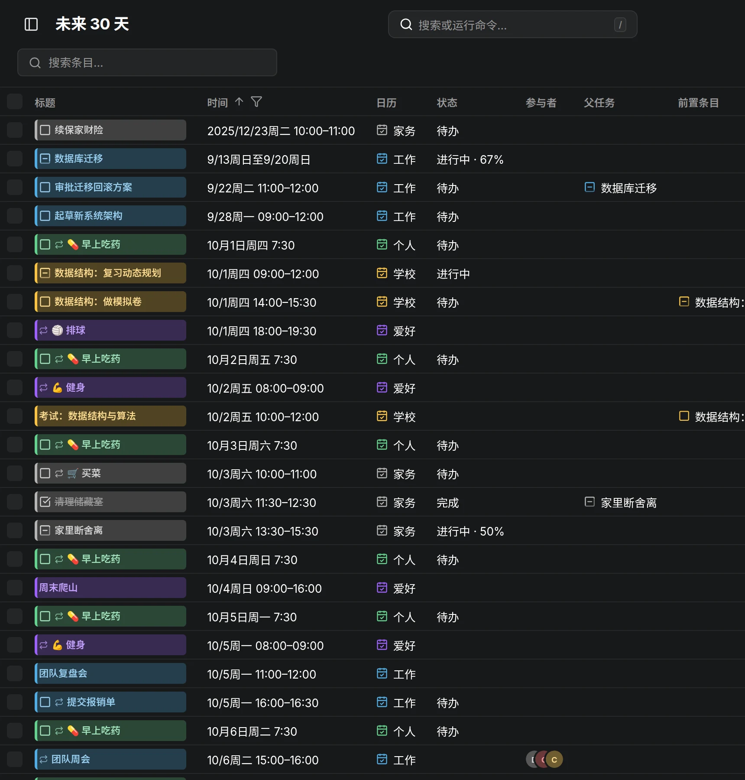Open the 团队复盘会 event
745x780 pixels.
point(110,673)
